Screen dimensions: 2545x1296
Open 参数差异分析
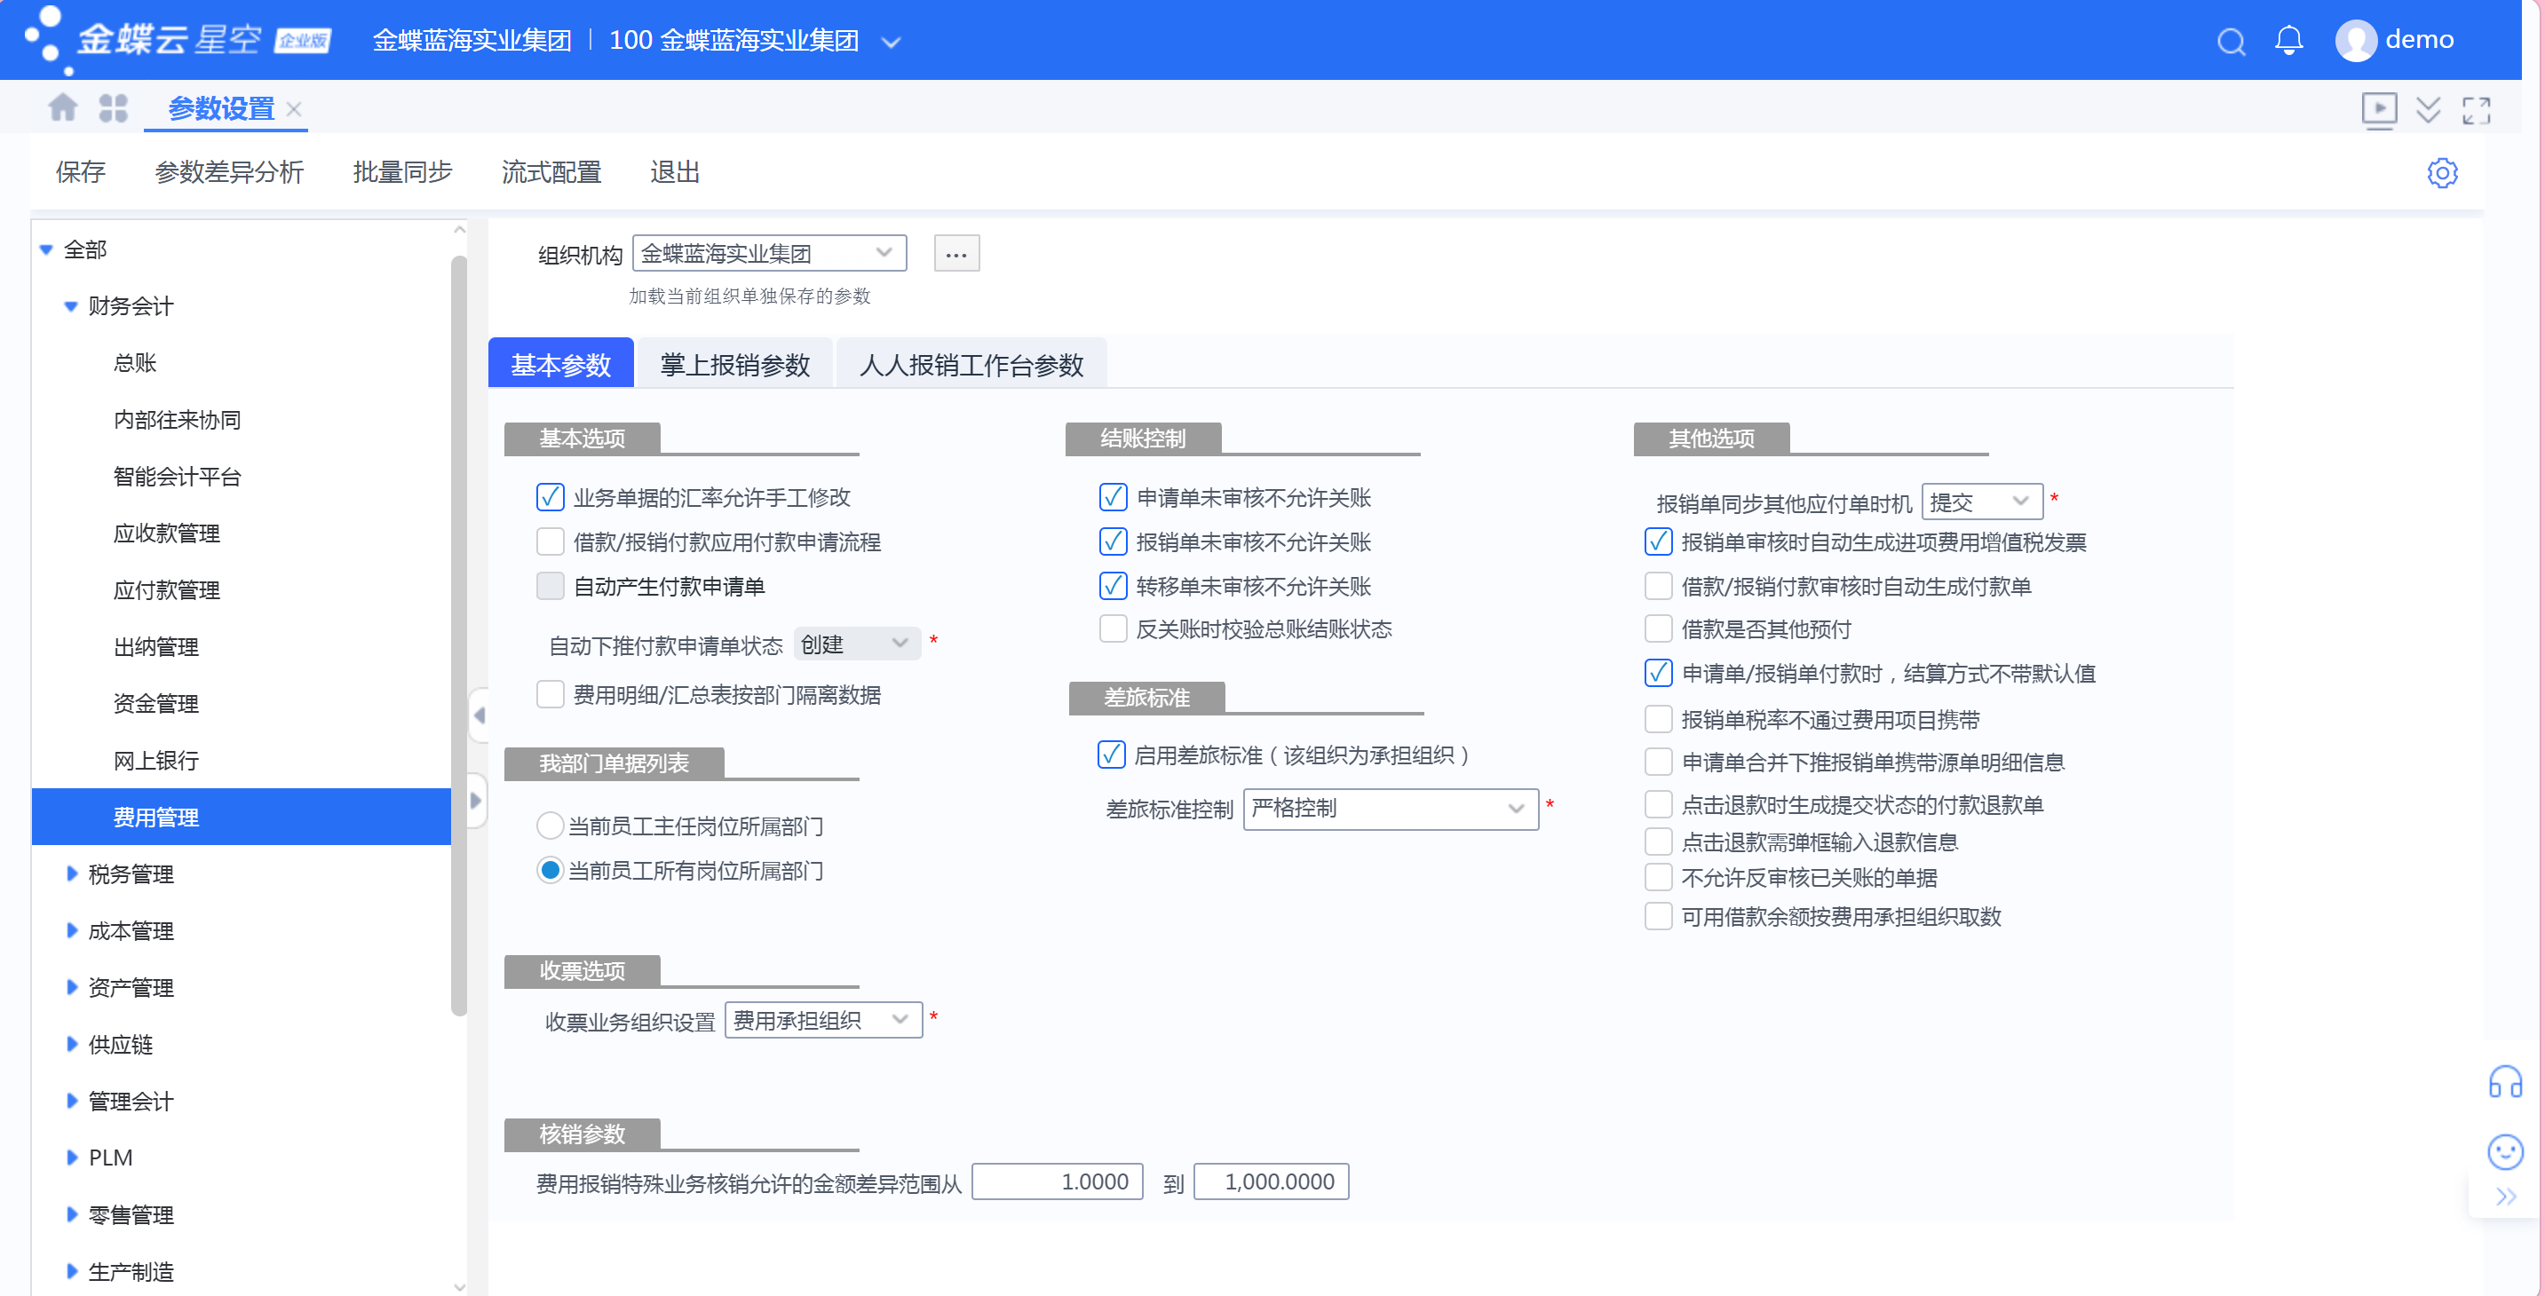(228, 172)
